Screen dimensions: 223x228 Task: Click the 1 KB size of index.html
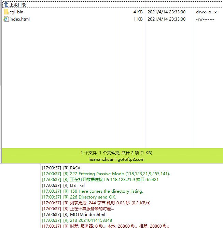(138, 19)
